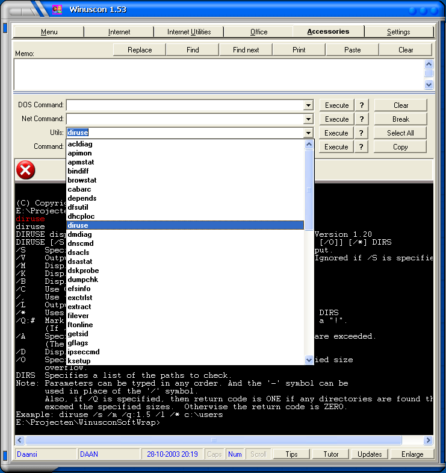Choose efsinfo in the dropdown list

pyautogui.click(x=185, y=289)
